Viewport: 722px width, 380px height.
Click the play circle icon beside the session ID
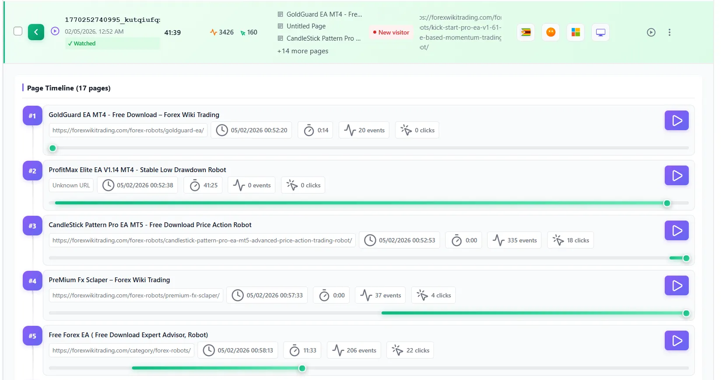point(55,31)
